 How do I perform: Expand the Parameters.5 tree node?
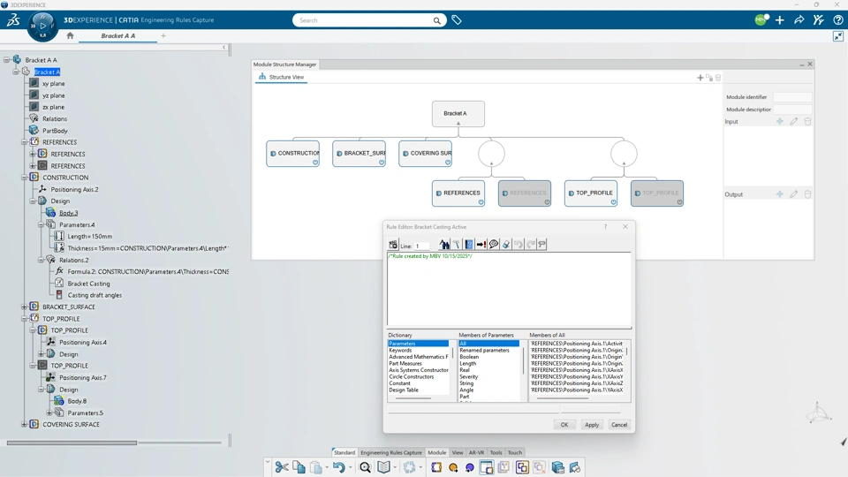(x=49, y=413)
